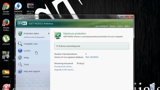The width and height of the screenshot is (160, 90).
Task: Go to Computer scan section
Action: pos(30,44)
